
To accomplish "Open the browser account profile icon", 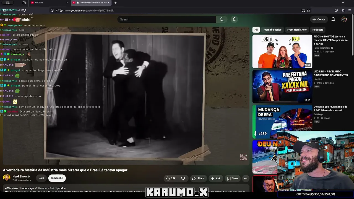I will tap(336, 11).
